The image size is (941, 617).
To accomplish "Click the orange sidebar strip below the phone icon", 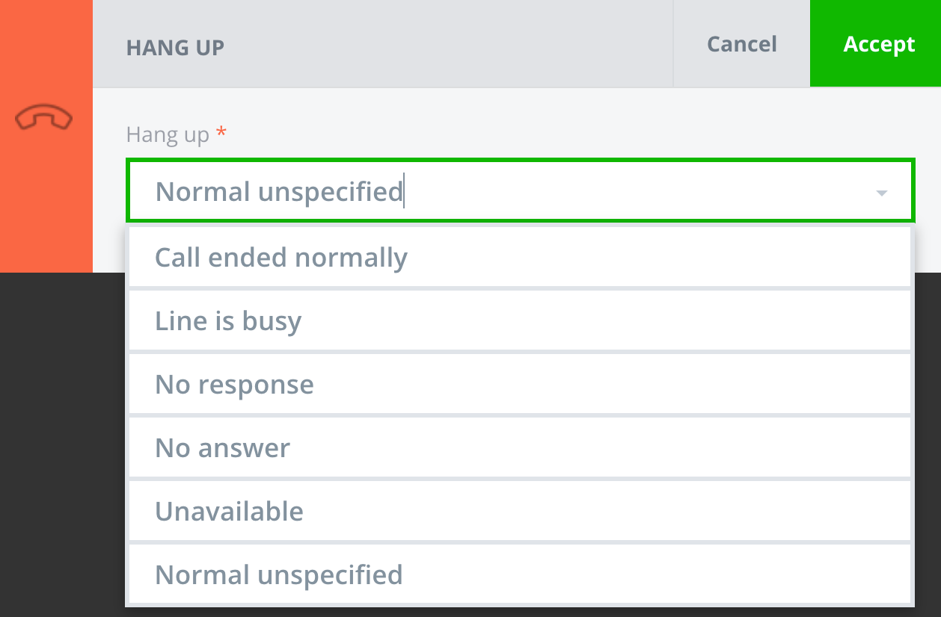I will click(46, 209).
